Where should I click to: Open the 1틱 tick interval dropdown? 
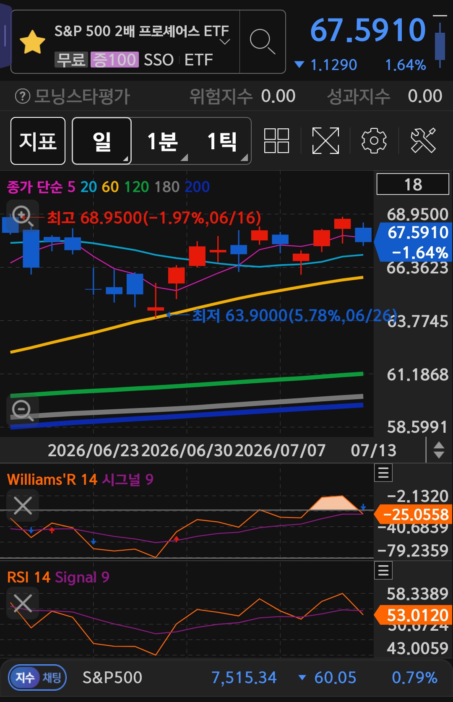click(x=221, y=141)
